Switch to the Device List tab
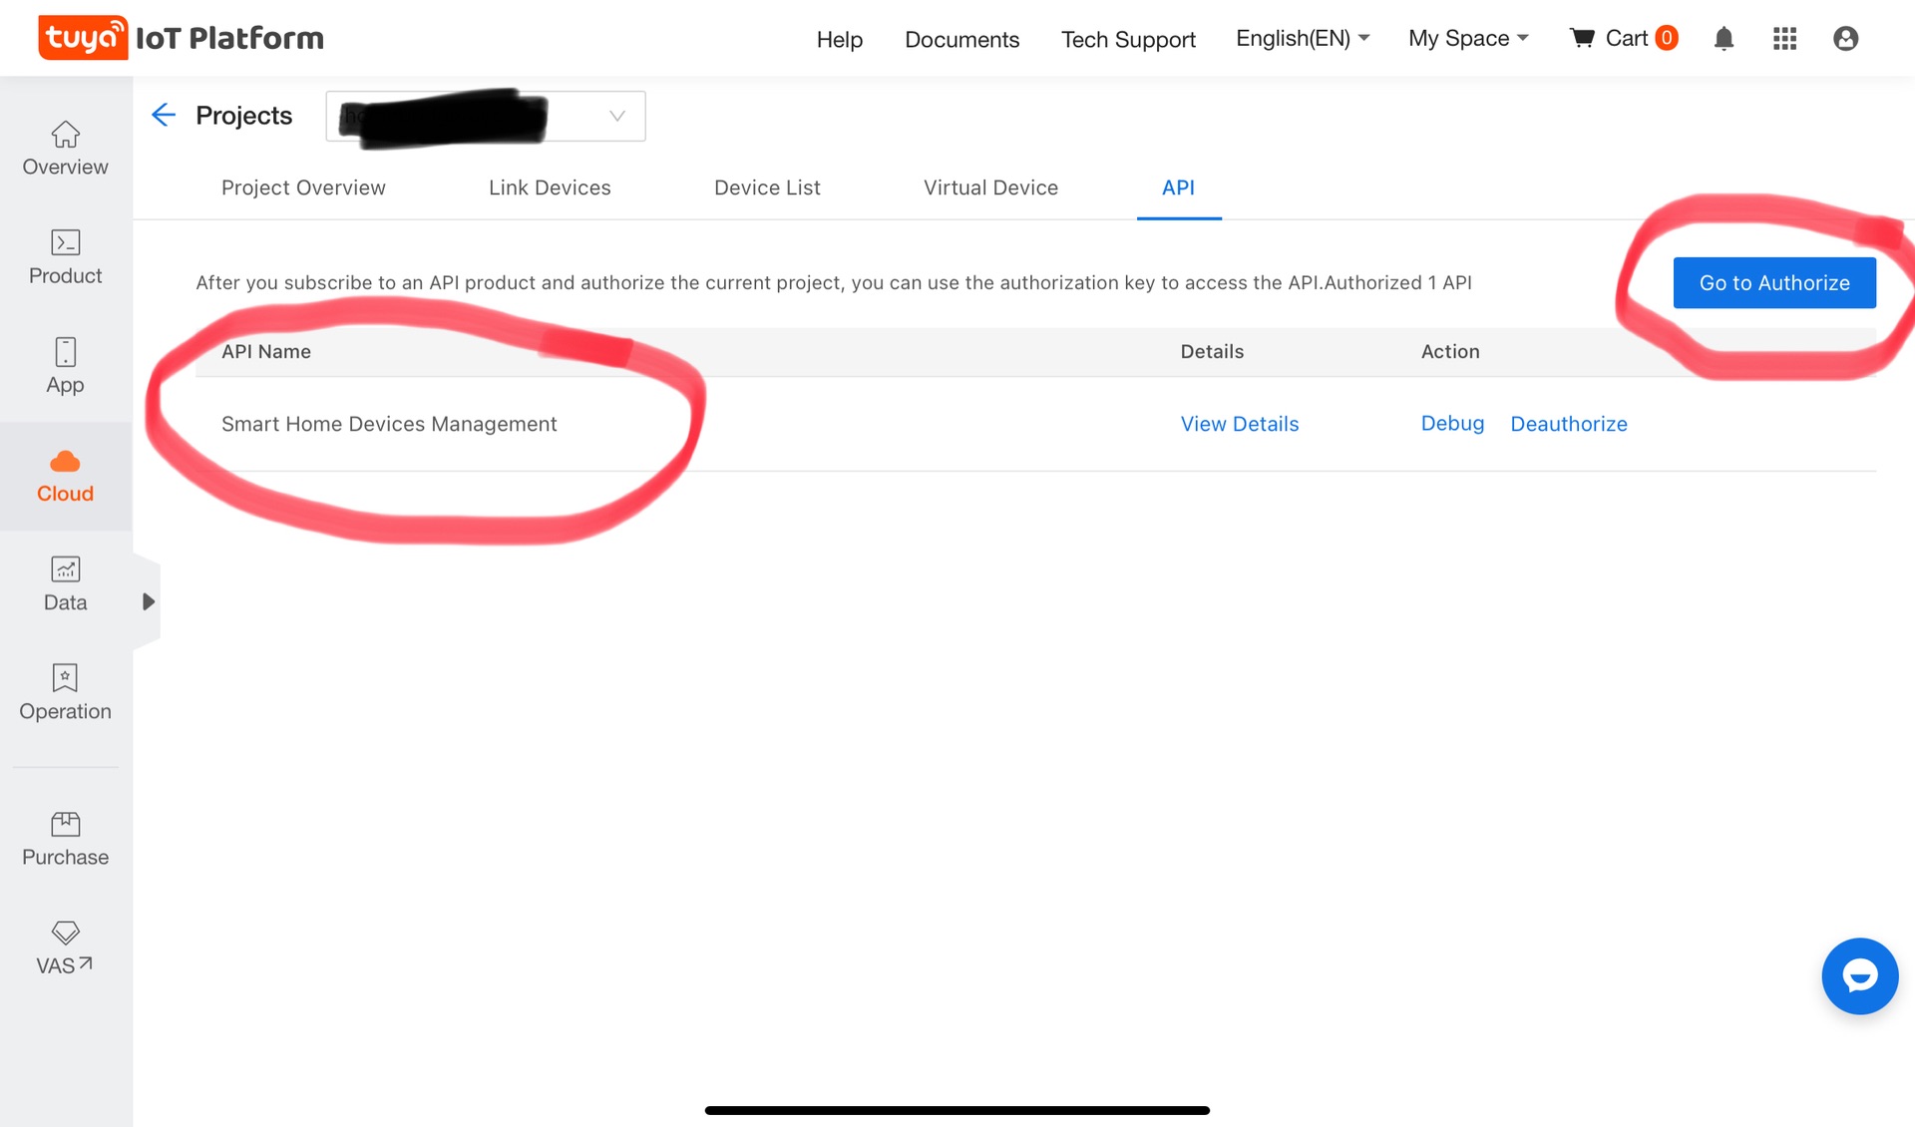This screenshot has width=1915, height=1127. [x=767, y=188]
